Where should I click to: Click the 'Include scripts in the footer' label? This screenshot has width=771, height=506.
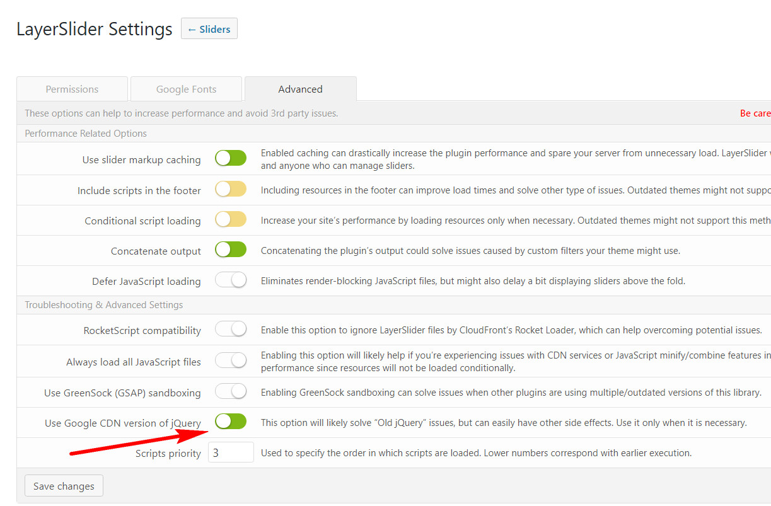[139, 190]
